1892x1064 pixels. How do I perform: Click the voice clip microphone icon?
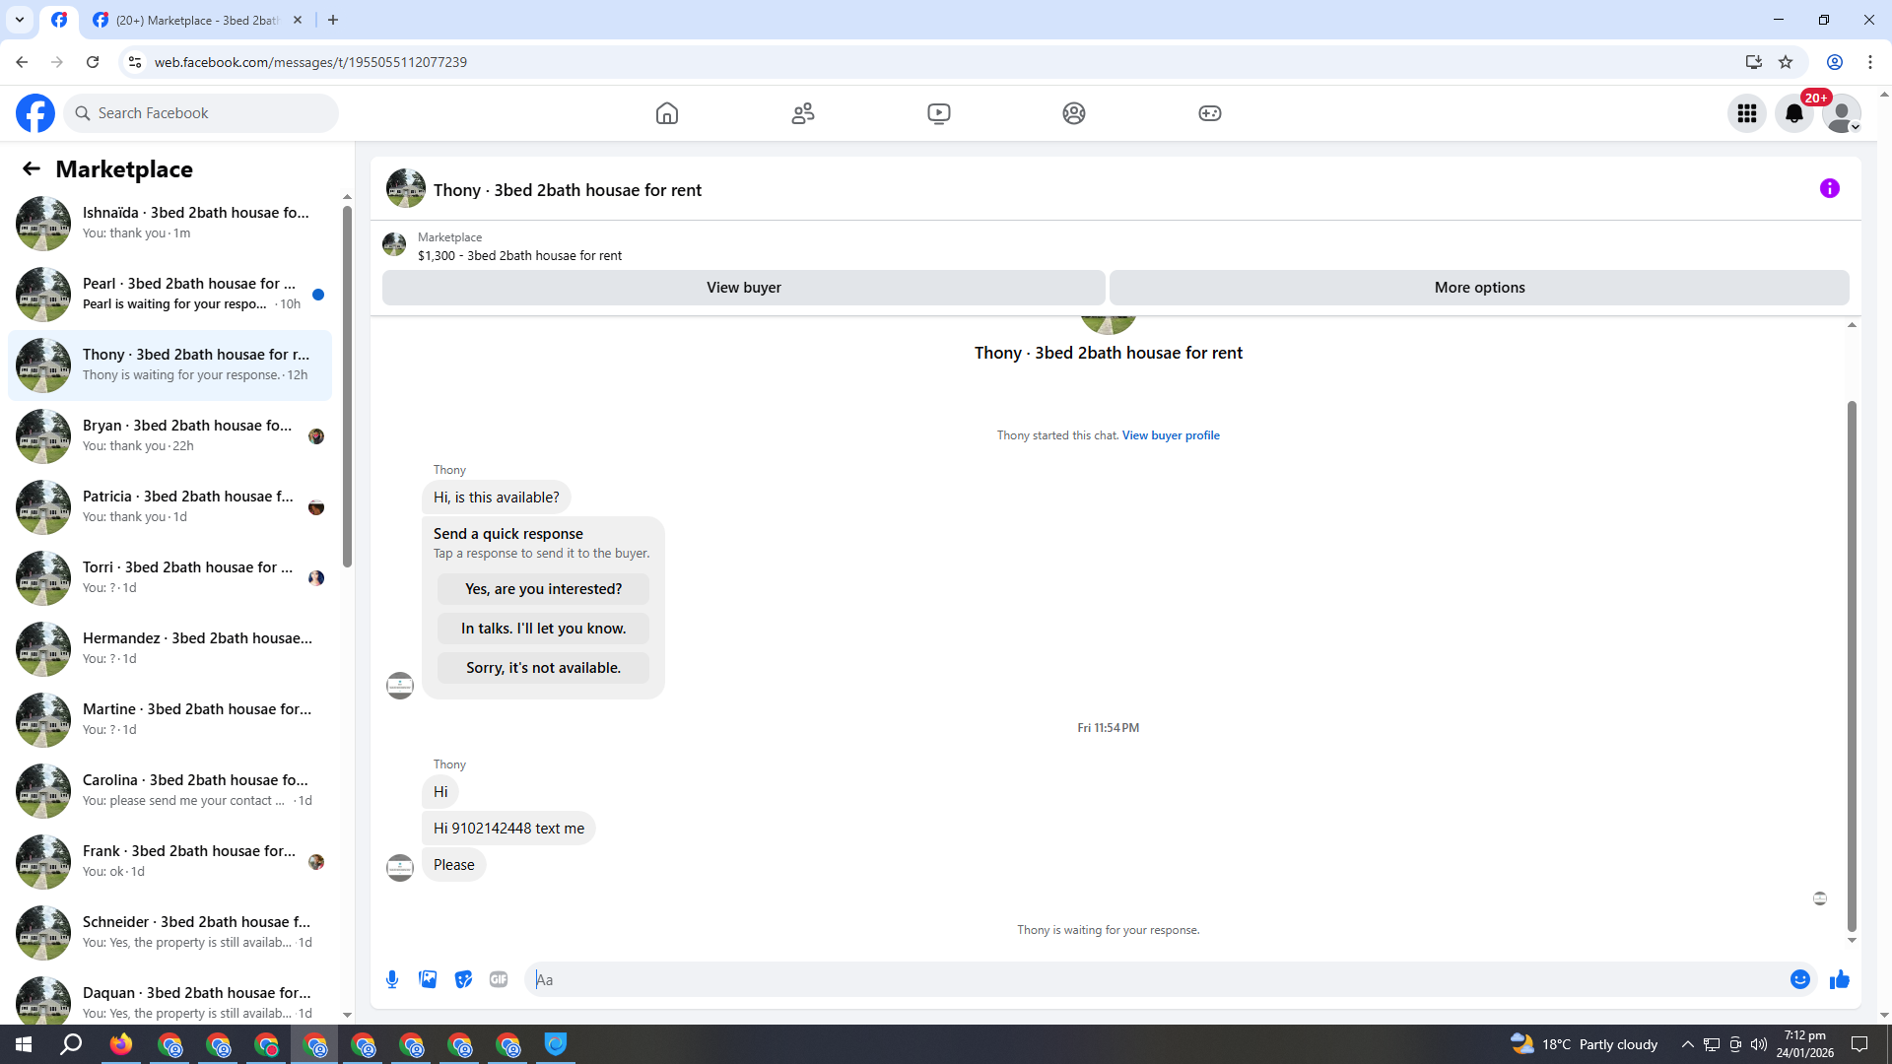tap(392, 979)
